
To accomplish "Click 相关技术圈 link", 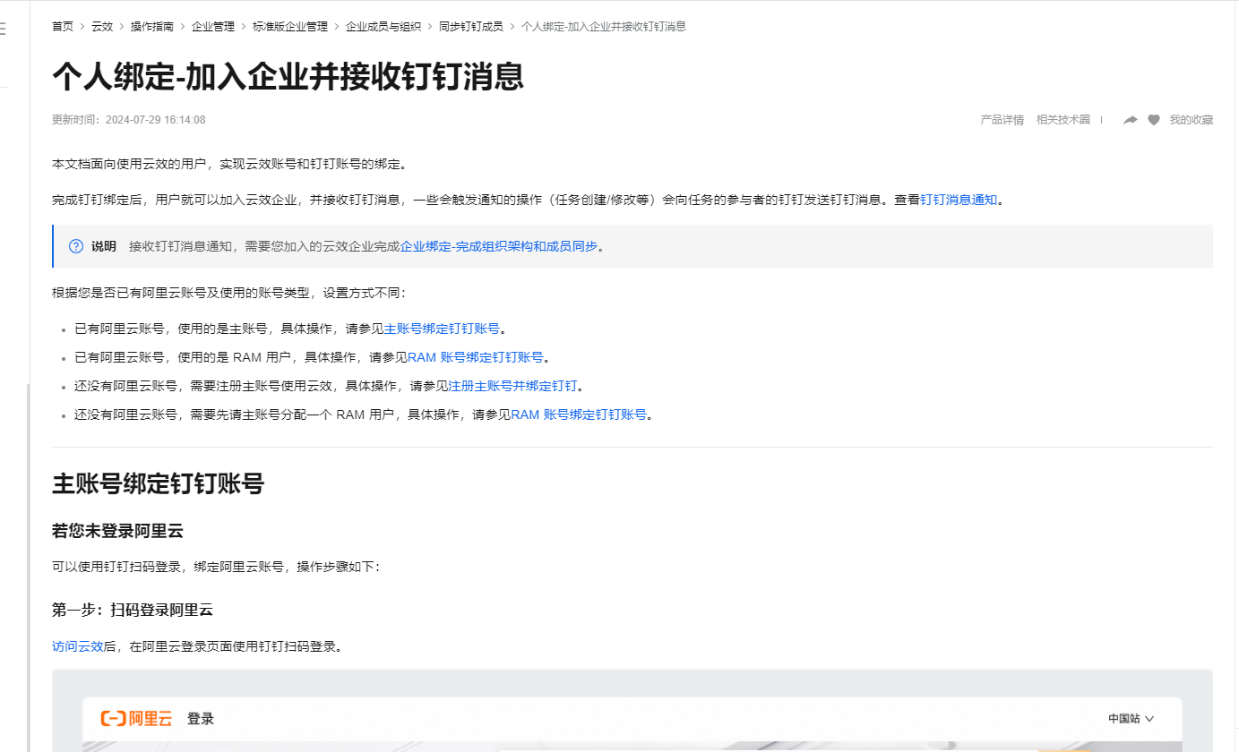I will pyautogui.click(x=1063, y=120).
